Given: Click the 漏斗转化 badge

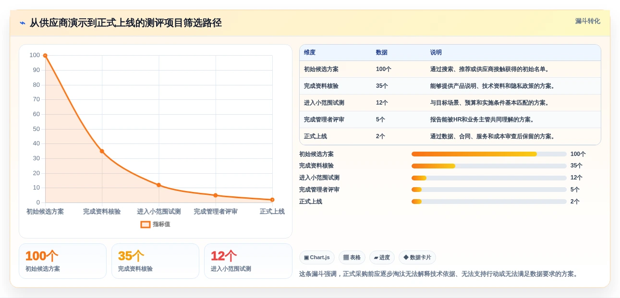Looking at the screenshot, I should point(587,21).
